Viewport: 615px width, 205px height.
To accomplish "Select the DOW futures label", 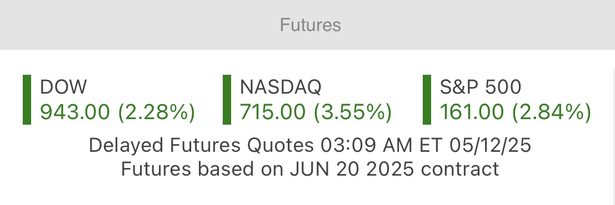I will [x=63, y=87].
